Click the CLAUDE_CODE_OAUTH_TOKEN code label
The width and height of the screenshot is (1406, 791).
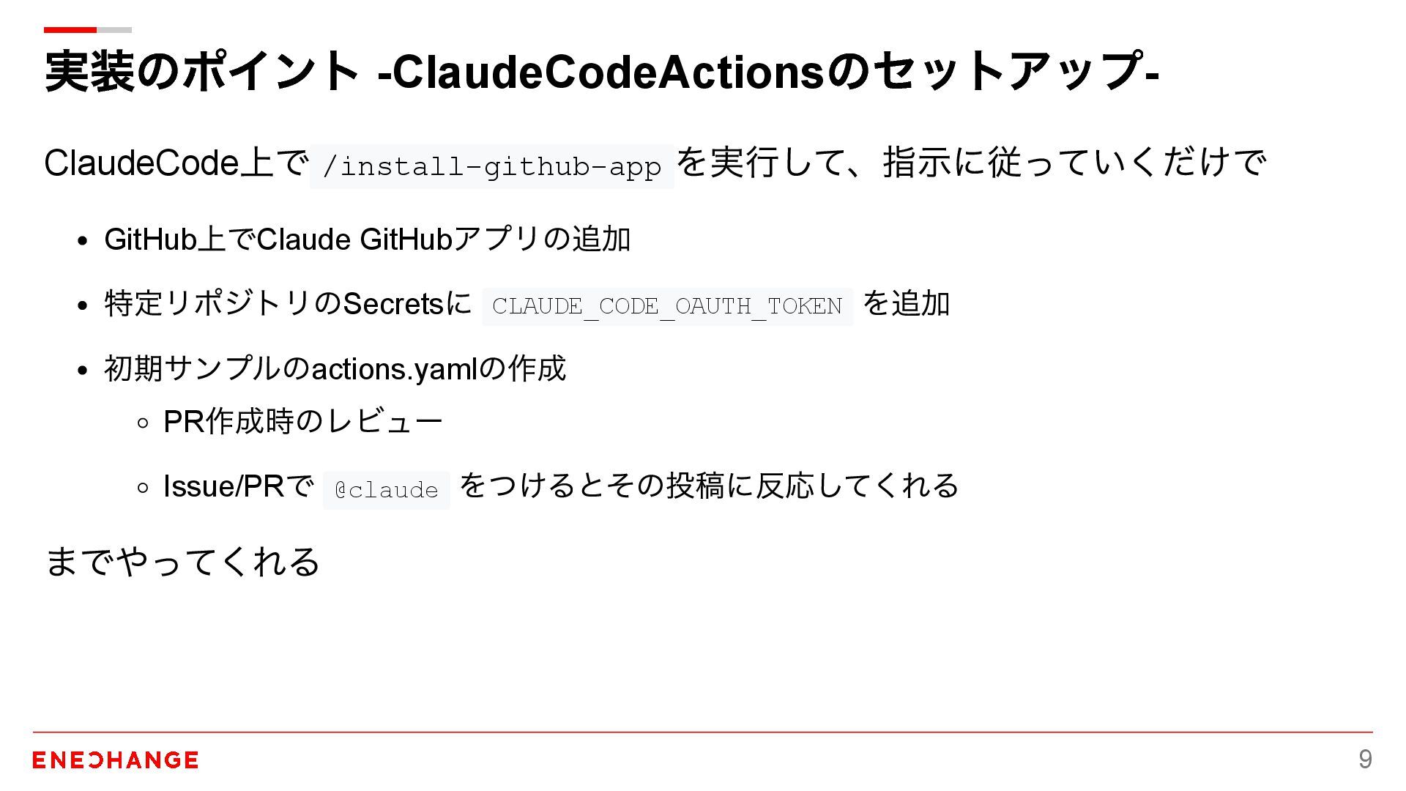(667, 306)
